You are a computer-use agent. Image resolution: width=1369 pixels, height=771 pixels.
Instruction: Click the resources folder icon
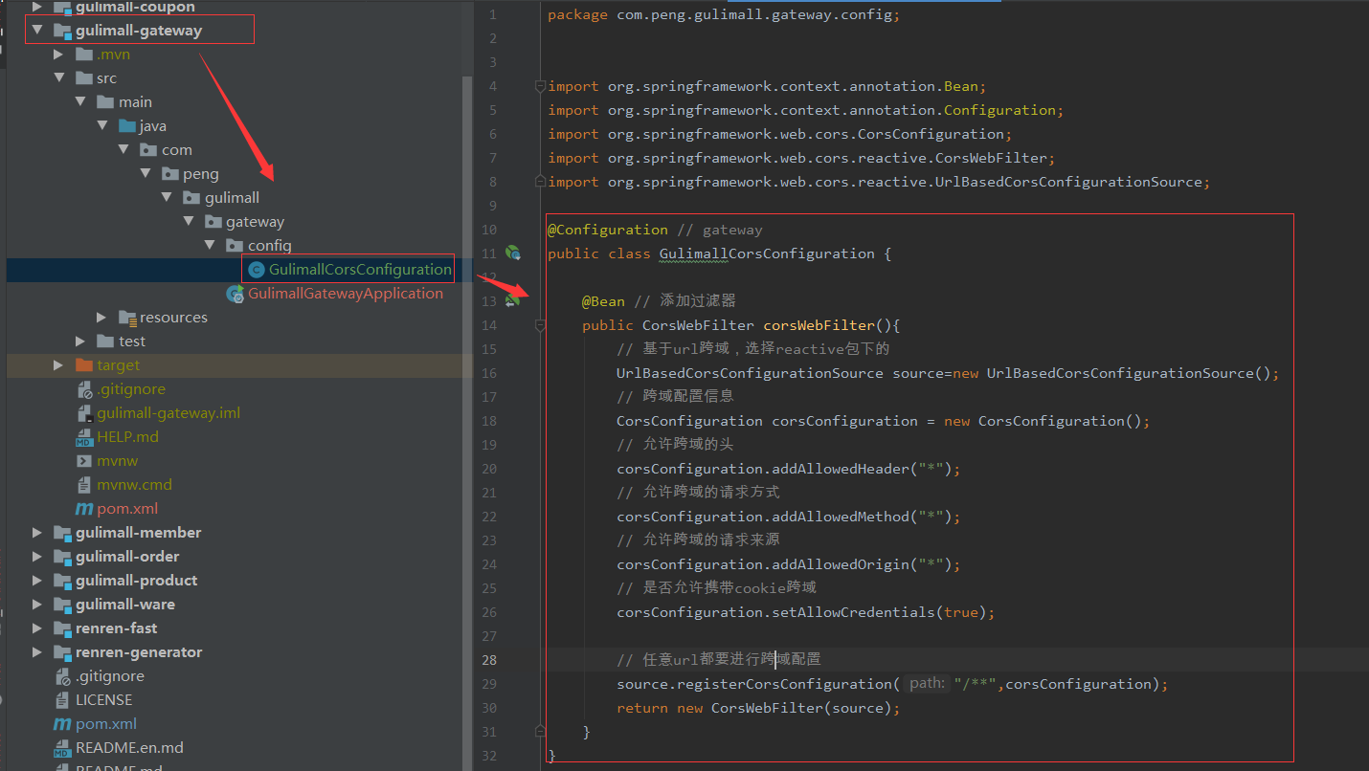(x=126, y=318)
